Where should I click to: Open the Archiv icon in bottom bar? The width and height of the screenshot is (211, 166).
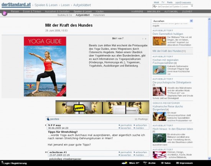[x=145, y=163]
